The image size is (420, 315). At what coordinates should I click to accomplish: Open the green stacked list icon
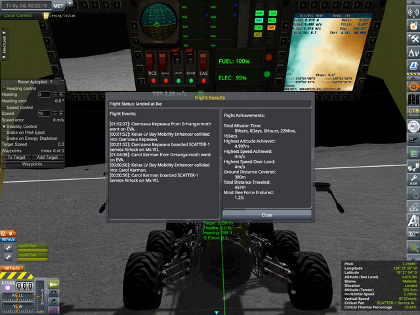(x=413, y=153)
